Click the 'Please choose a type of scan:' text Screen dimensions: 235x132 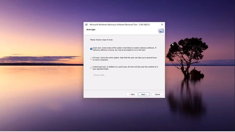(x=101, y=40)
